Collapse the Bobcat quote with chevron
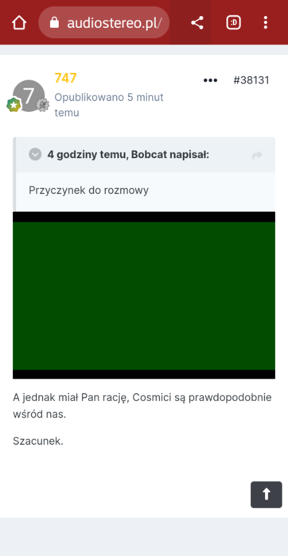The width and height of the screenshot is (288, 556). [x=35, y=154]
